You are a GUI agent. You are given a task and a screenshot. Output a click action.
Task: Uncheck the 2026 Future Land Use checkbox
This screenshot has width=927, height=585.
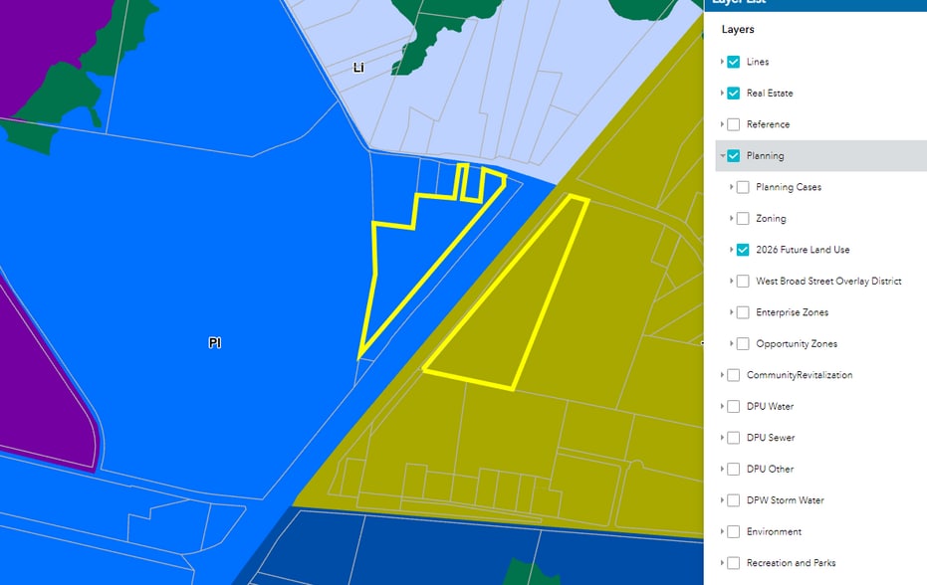(743, 250)
